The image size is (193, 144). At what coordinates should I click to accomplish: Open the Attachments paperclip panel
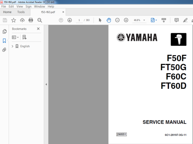point(4,50)
